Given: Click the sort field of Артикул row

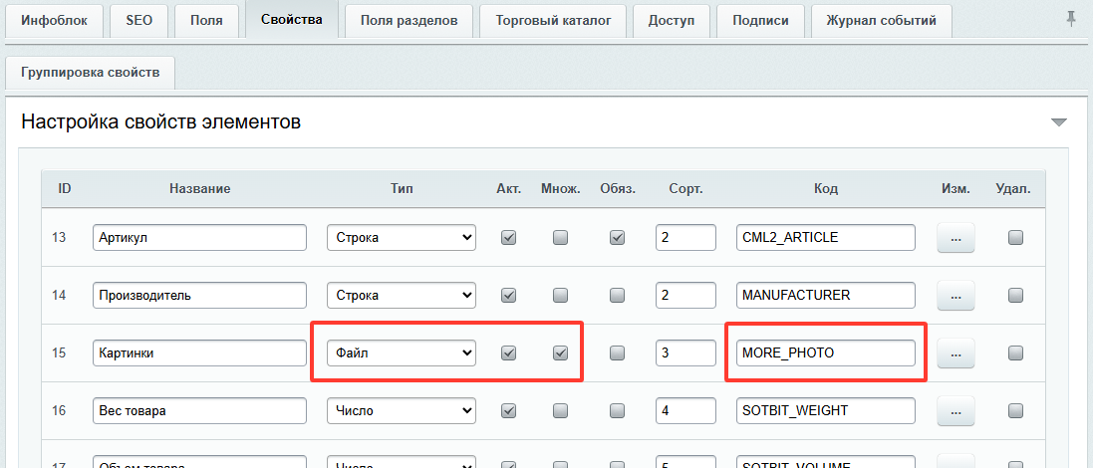Looking at the screenshot, I should point(685,237).
